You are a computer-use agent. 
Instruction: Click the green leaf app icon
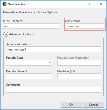click(4, 4)
